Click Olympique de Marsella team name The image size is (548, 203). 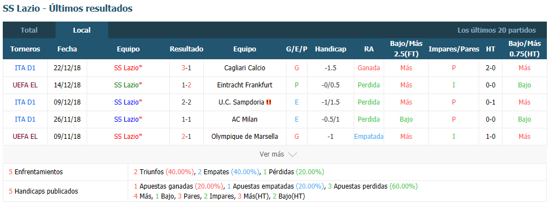pyautogui.click(x=245, y=137)
